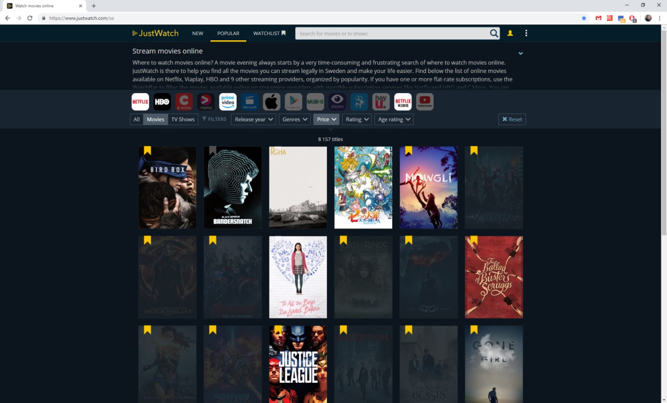
Task: Click the scrollbar down arrow
Action: click(x=664, y=400)
